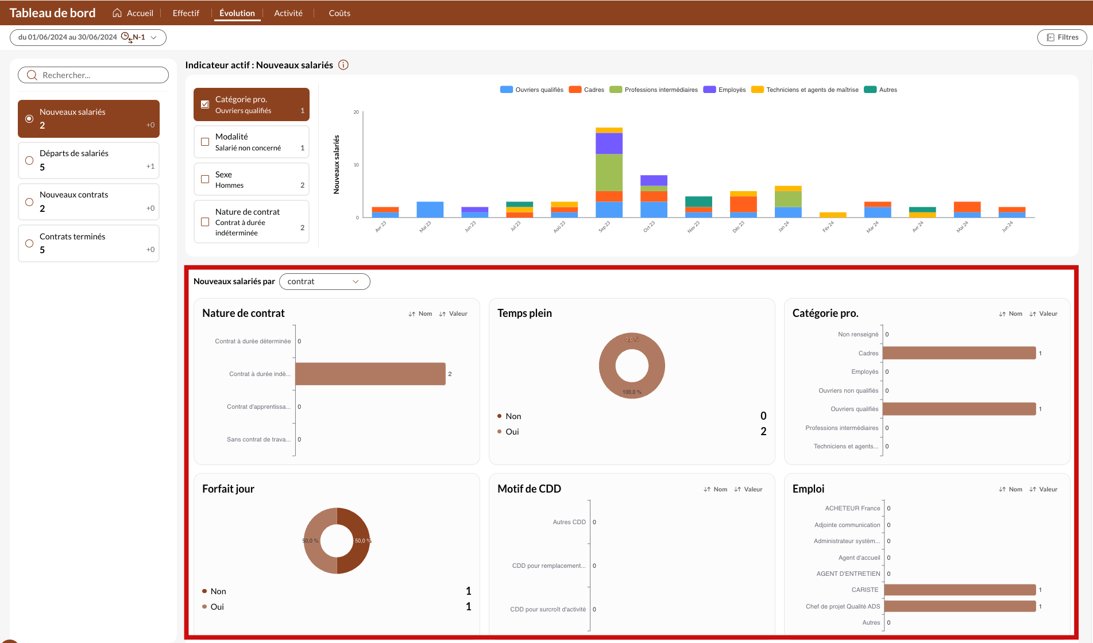
Task: Click the Temps plein donut chart
Action: pos(632,366)
